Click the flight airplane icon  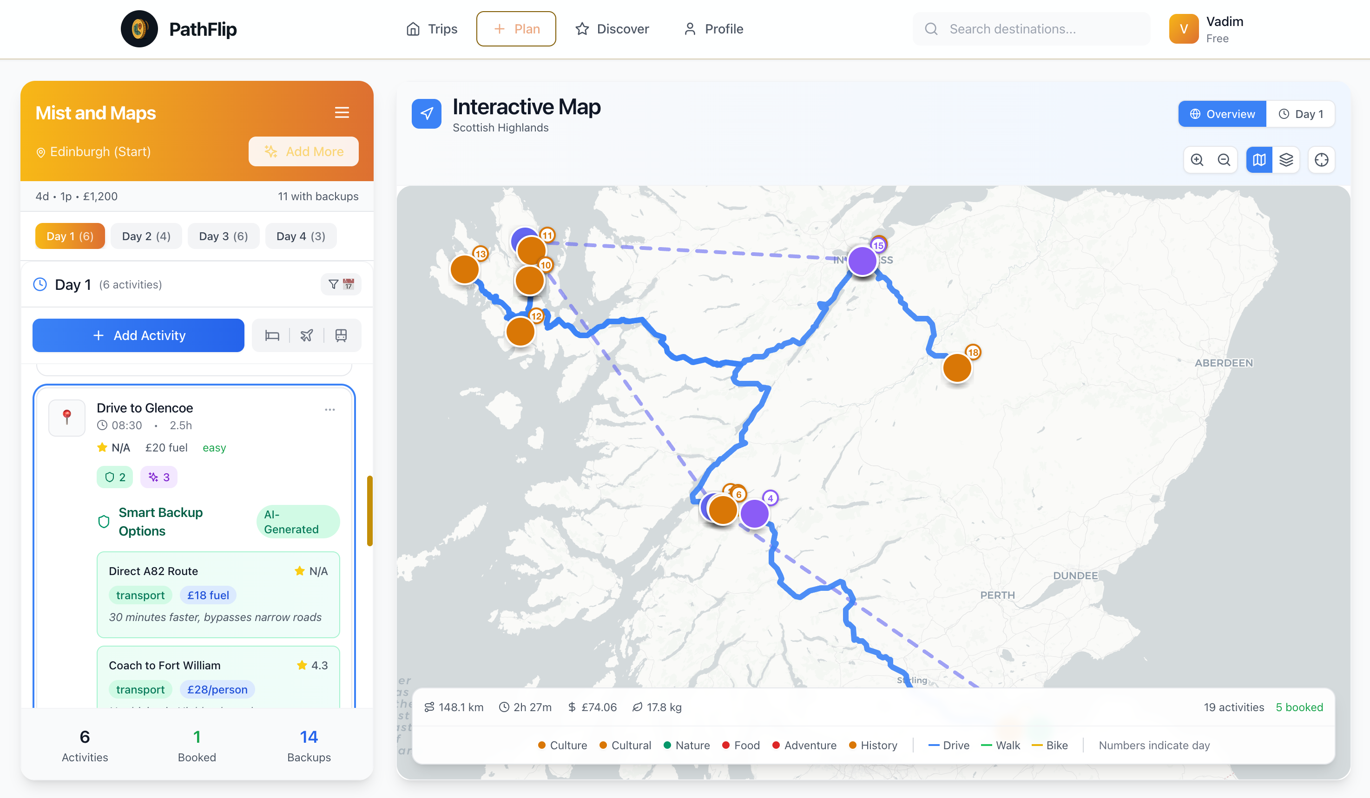(307, 336)
